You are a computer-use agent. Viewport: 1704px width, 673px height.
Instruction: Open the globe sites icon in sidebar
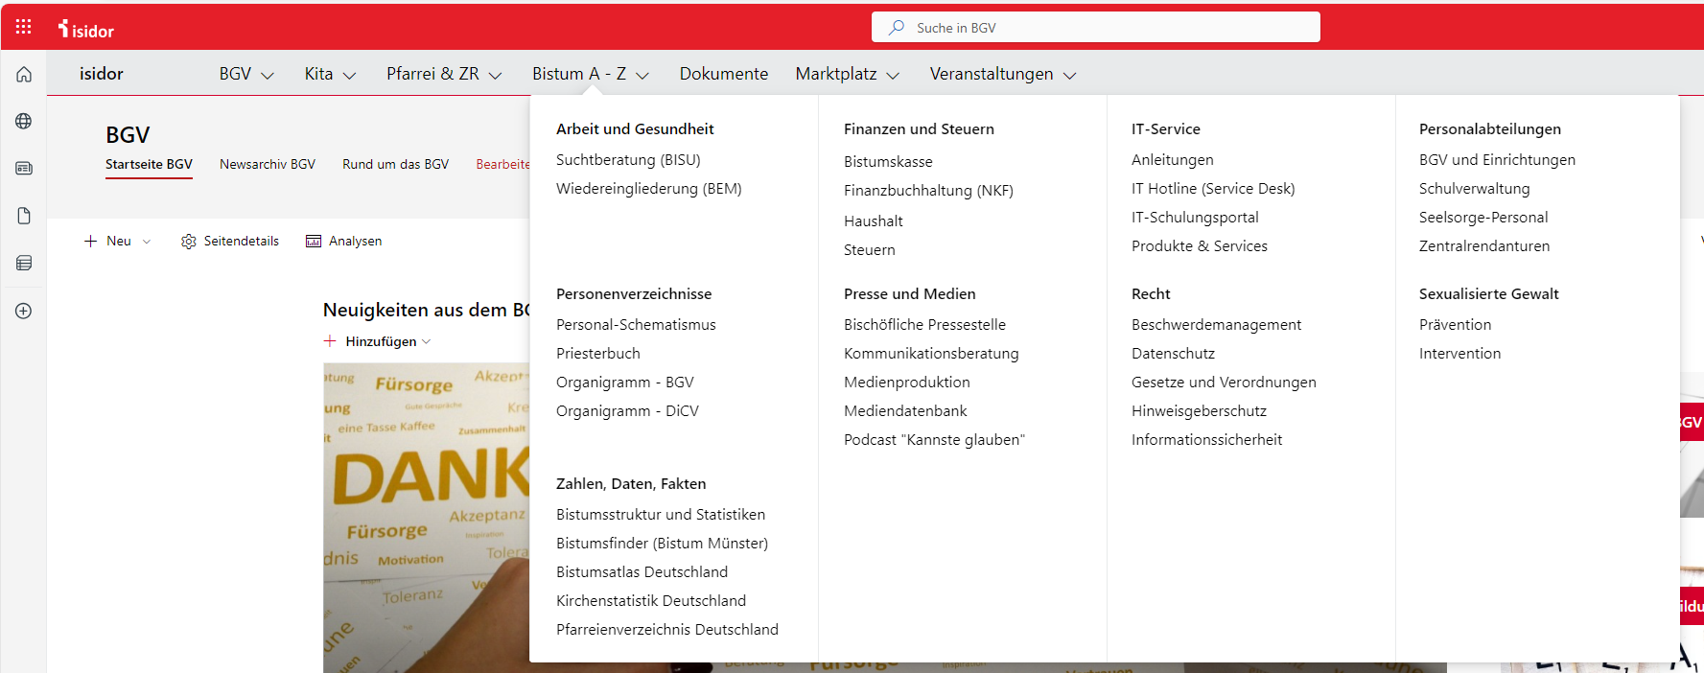(24, 122)
